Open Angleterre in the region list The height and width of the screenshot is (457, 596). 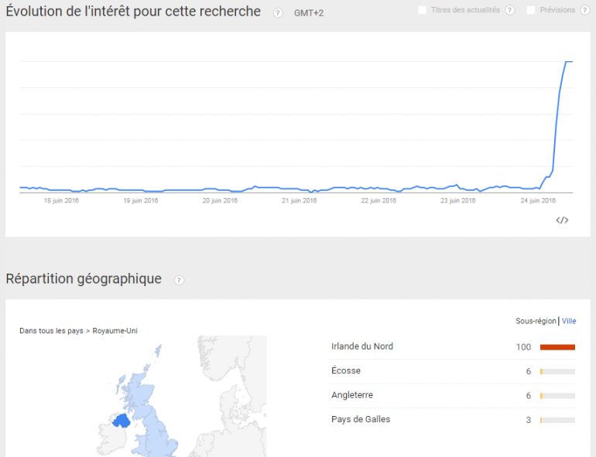click(352, 395)
